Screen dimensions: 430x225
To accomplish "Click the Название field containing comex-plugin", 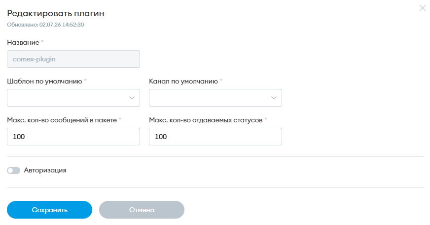I will coord(73,59).
